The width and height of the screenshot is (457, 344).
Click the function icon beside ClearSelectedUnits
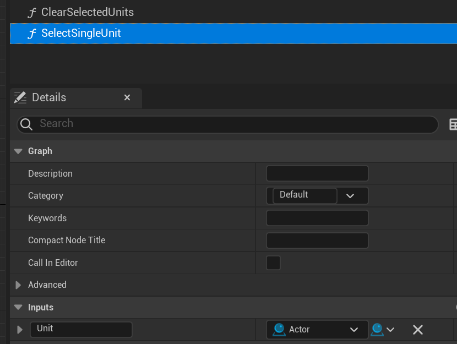point(32,13)
